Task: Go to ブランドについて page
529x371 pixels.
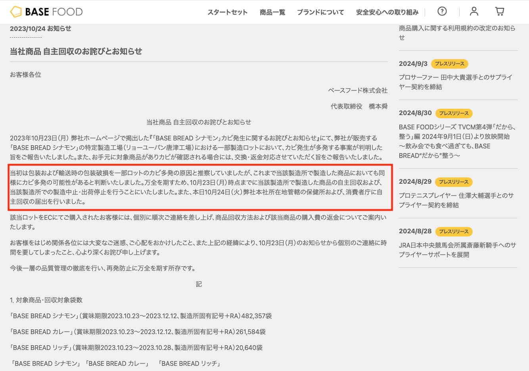Action: 320,12
